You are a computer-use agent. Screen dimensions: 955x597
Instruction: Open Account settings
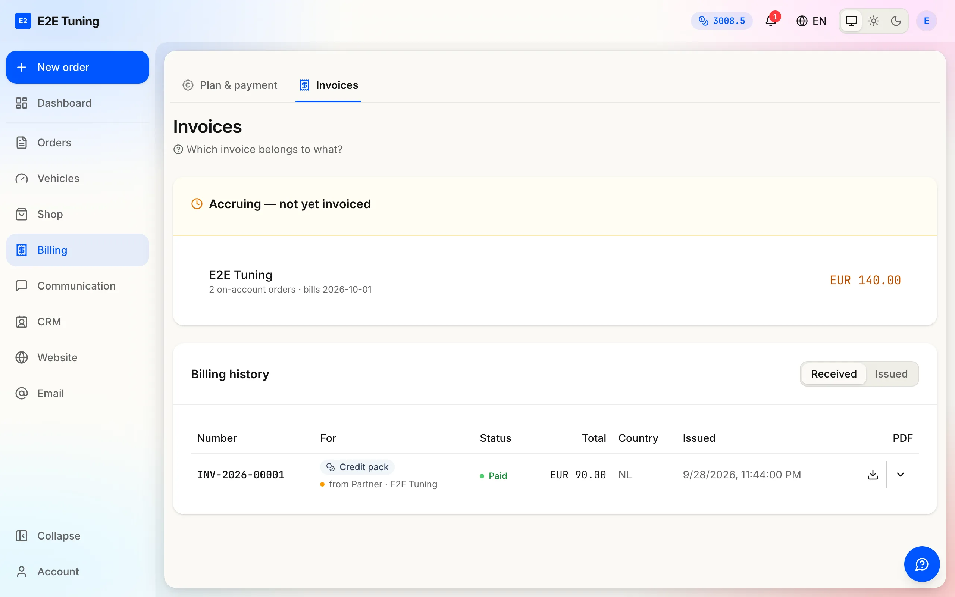pos(77,571)
